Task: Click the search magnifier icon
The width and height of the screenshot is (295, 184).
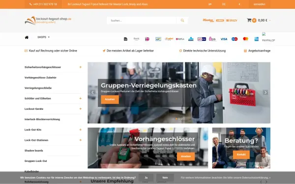Action: click(182, 20)
